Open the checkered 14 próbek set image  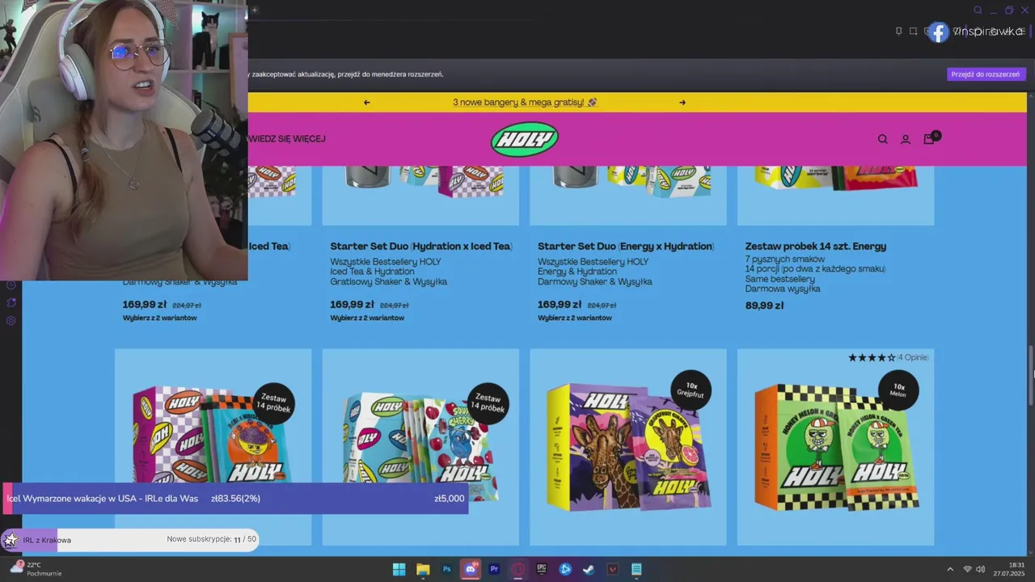213,447
